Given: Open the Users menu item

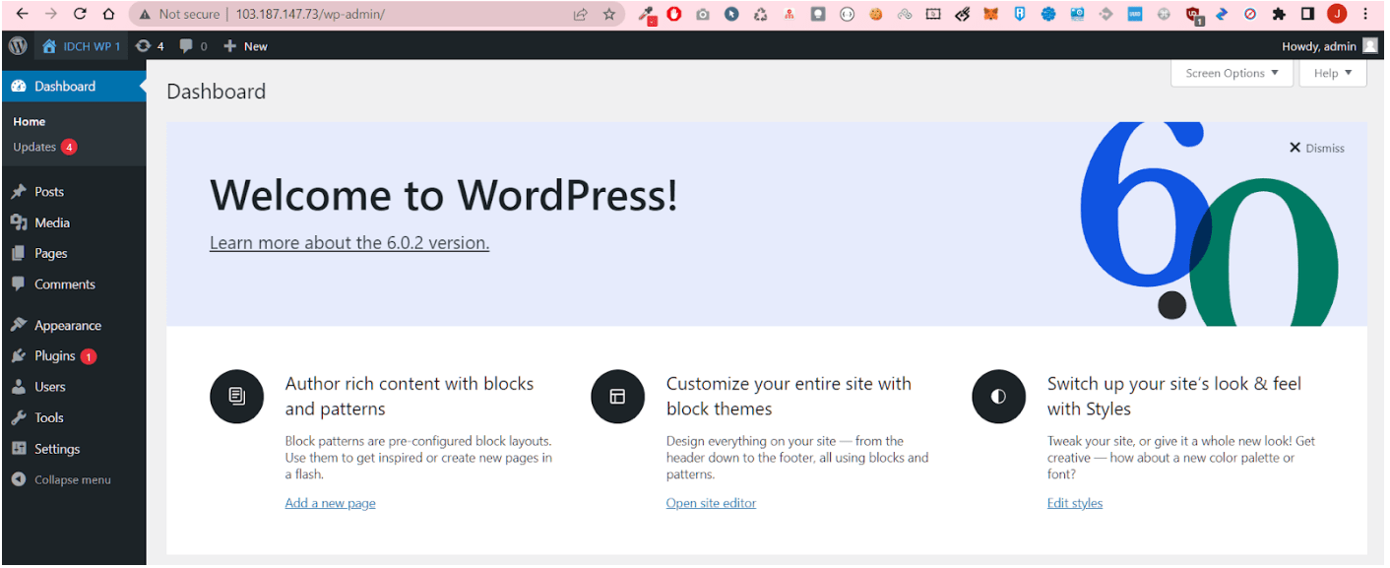Looking at the screenshot, I should (x=50, y=387).
